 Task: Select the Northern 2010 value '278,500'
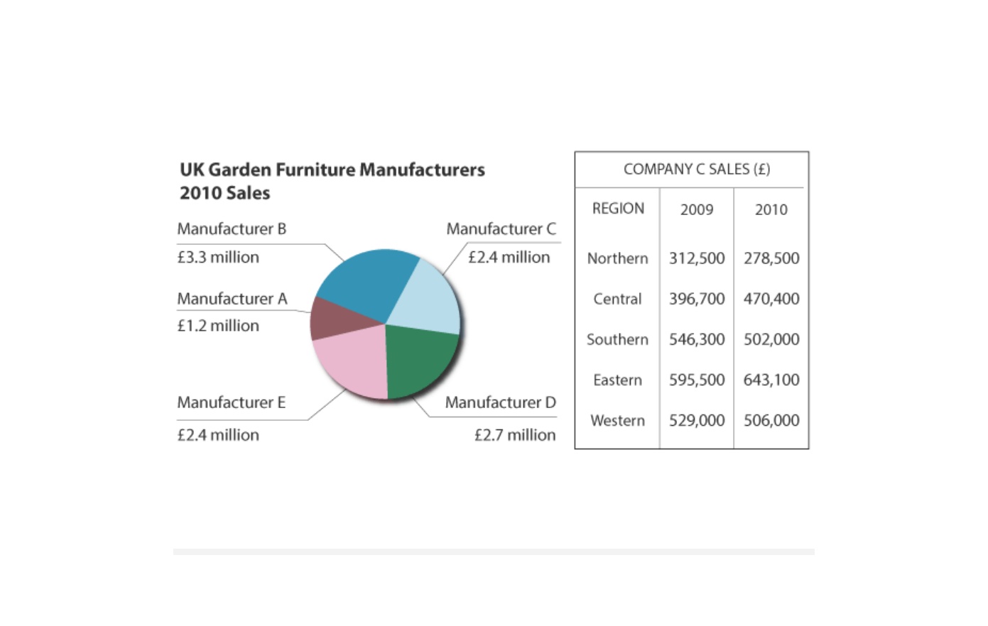coord(771,258)
